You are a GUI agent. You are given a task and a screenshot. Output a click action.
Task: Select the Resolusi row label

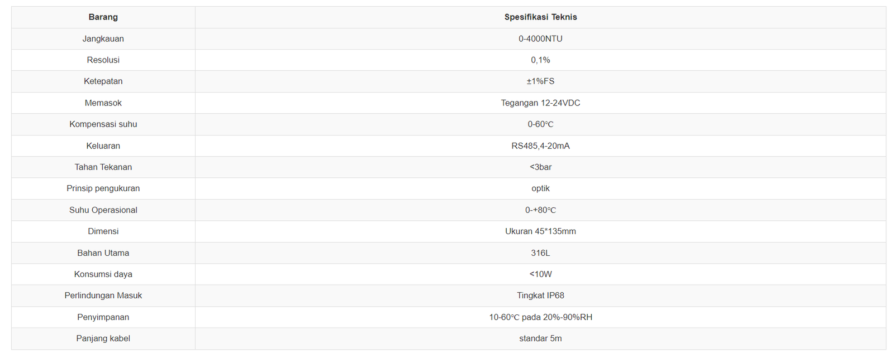(103, 60)
